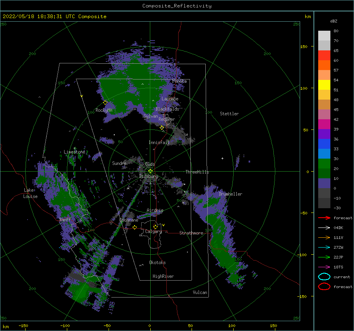Click the 22JP legend label
This screenshot has height=331, width=354.
point(338,257)
